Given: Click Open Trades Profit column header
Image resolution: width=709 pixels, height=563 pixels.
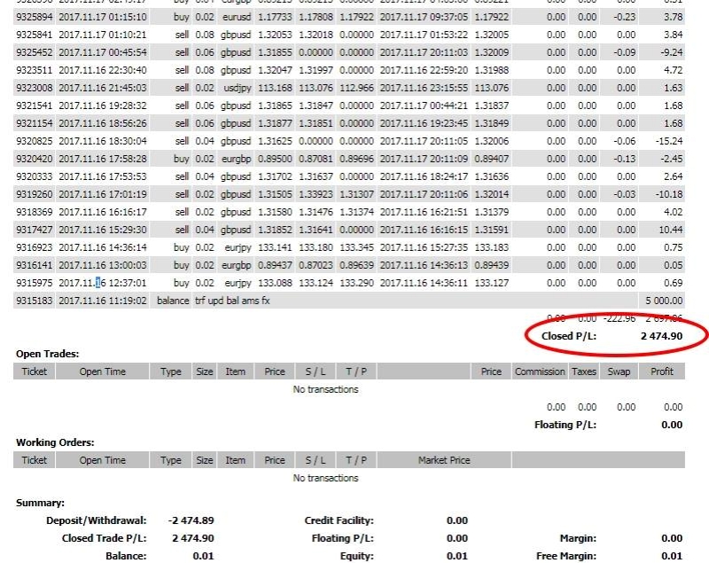Looking at the screenshot, I should [662, 371].
